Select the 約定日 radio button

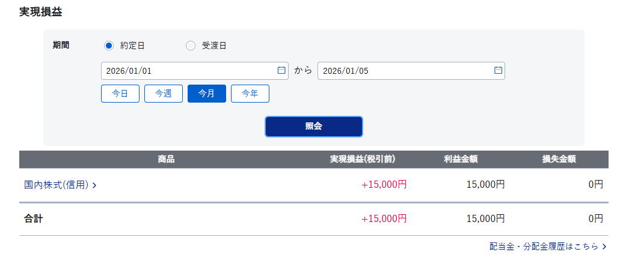pos(109,46)
